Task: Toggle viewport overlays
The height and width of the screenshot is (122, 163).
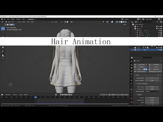Action: tap(112, 22)
